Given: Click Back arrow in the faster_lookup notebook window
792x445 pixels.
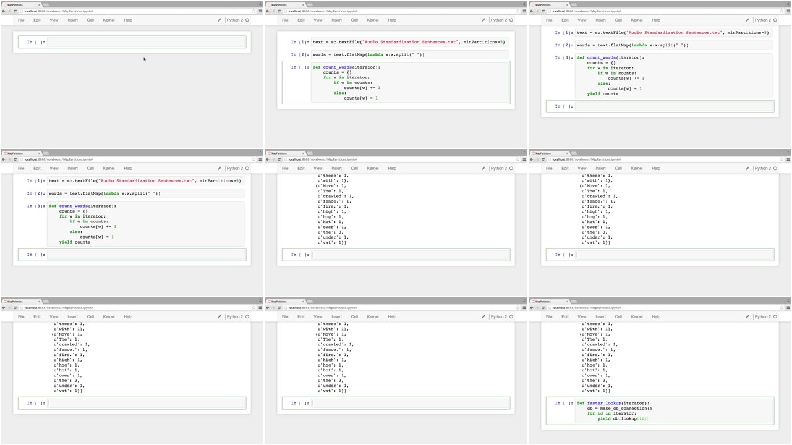Looking at the screenshot, I should point(532,308).
